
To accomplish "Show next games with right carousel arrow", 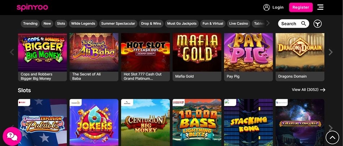I will point(330,52).
